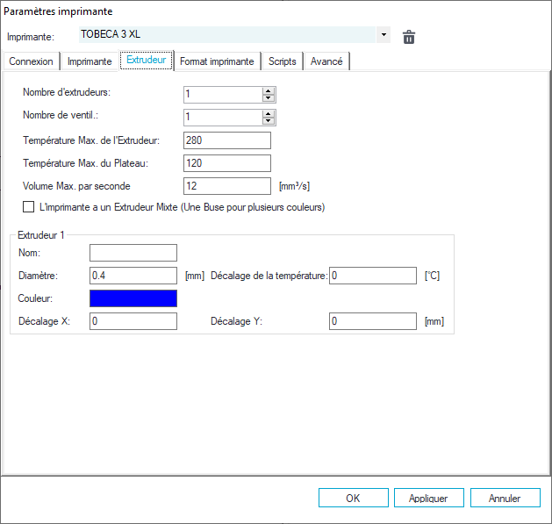Click the extruder Nom text field
Viewport: 552px width, 524px height.
(133, 253)
